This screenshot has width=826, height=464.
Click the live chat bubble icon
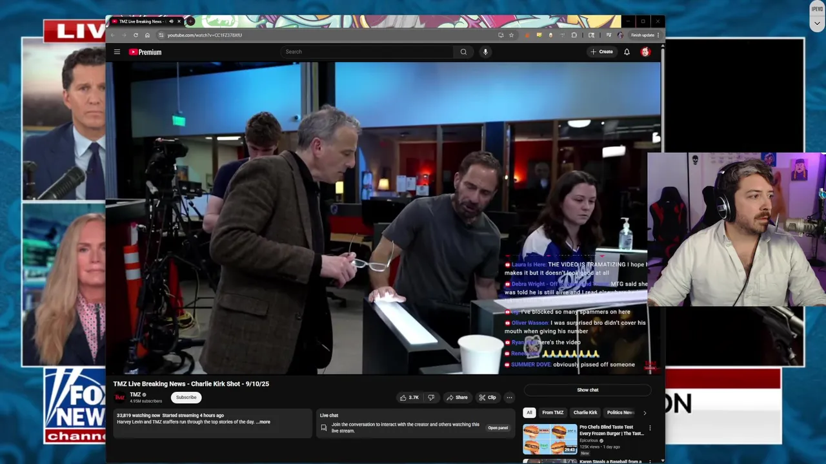[324, 427]
